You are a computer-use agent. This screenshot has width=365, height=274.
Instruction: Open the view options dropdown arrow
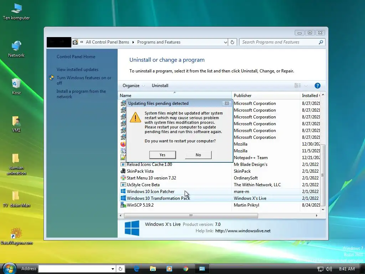pos(306,86)
